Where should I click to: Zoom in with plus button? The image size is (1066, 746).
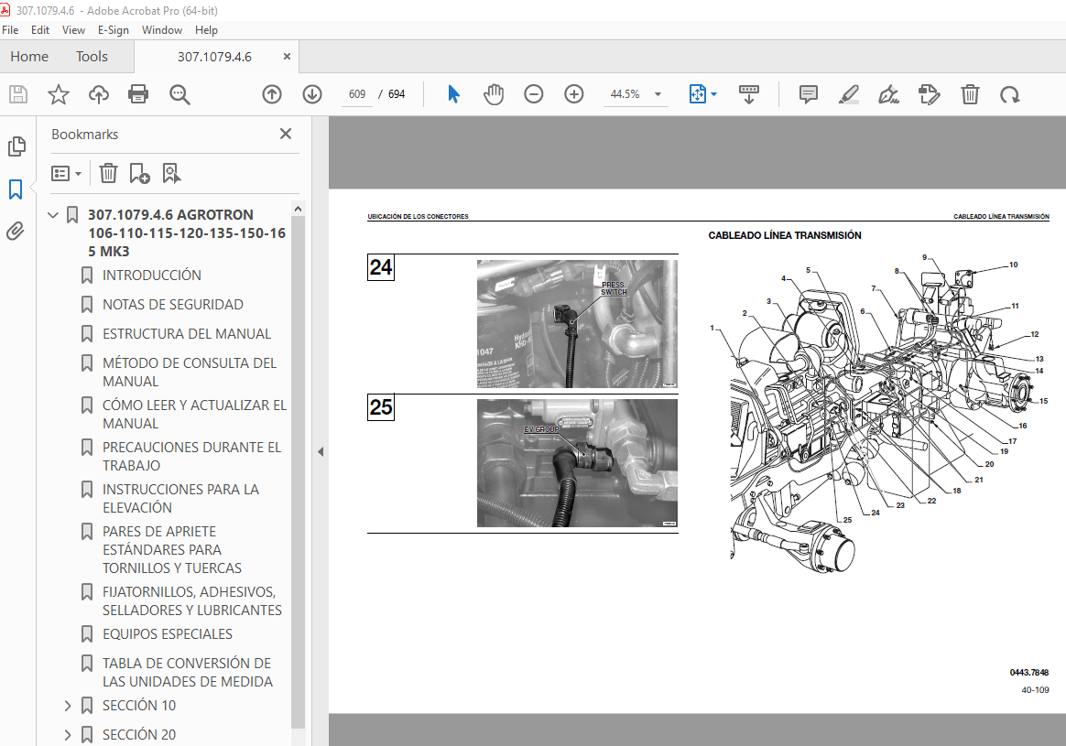coord(574,94)
